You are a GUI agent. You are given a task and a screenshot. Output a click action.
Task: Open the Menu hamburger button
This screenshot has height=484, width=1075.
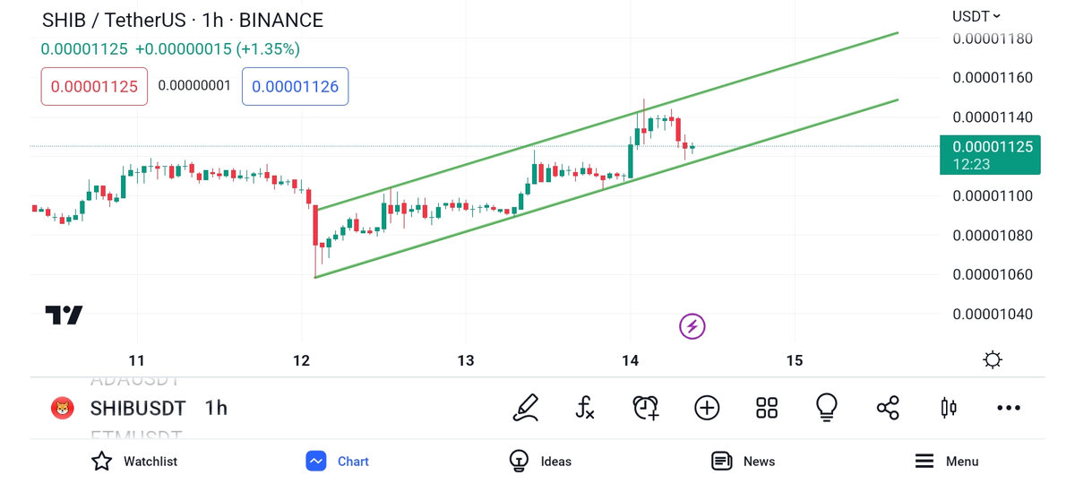(946, 462)
